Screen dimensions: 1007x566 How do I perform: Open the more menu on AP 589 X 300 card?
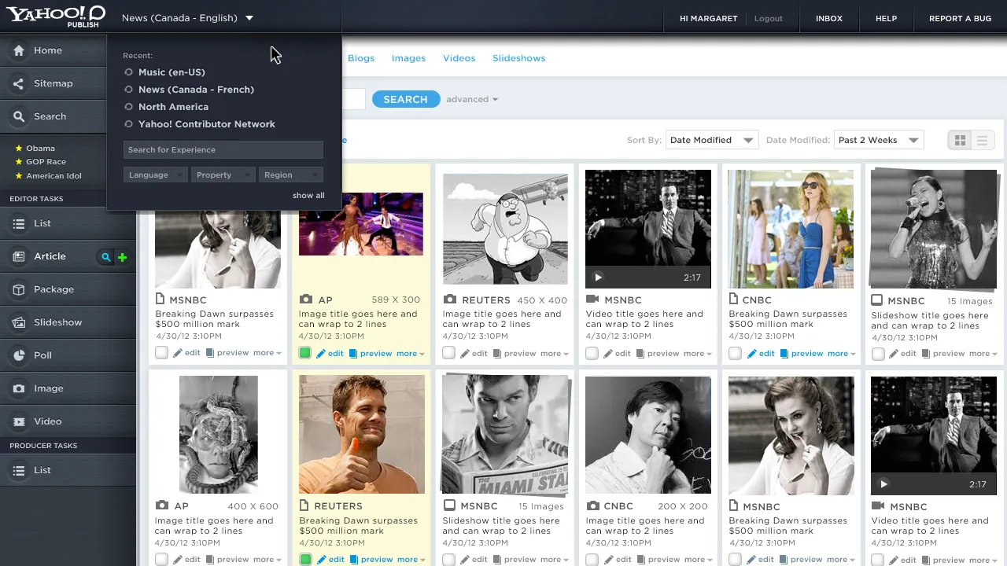click(x=411, y=354)
